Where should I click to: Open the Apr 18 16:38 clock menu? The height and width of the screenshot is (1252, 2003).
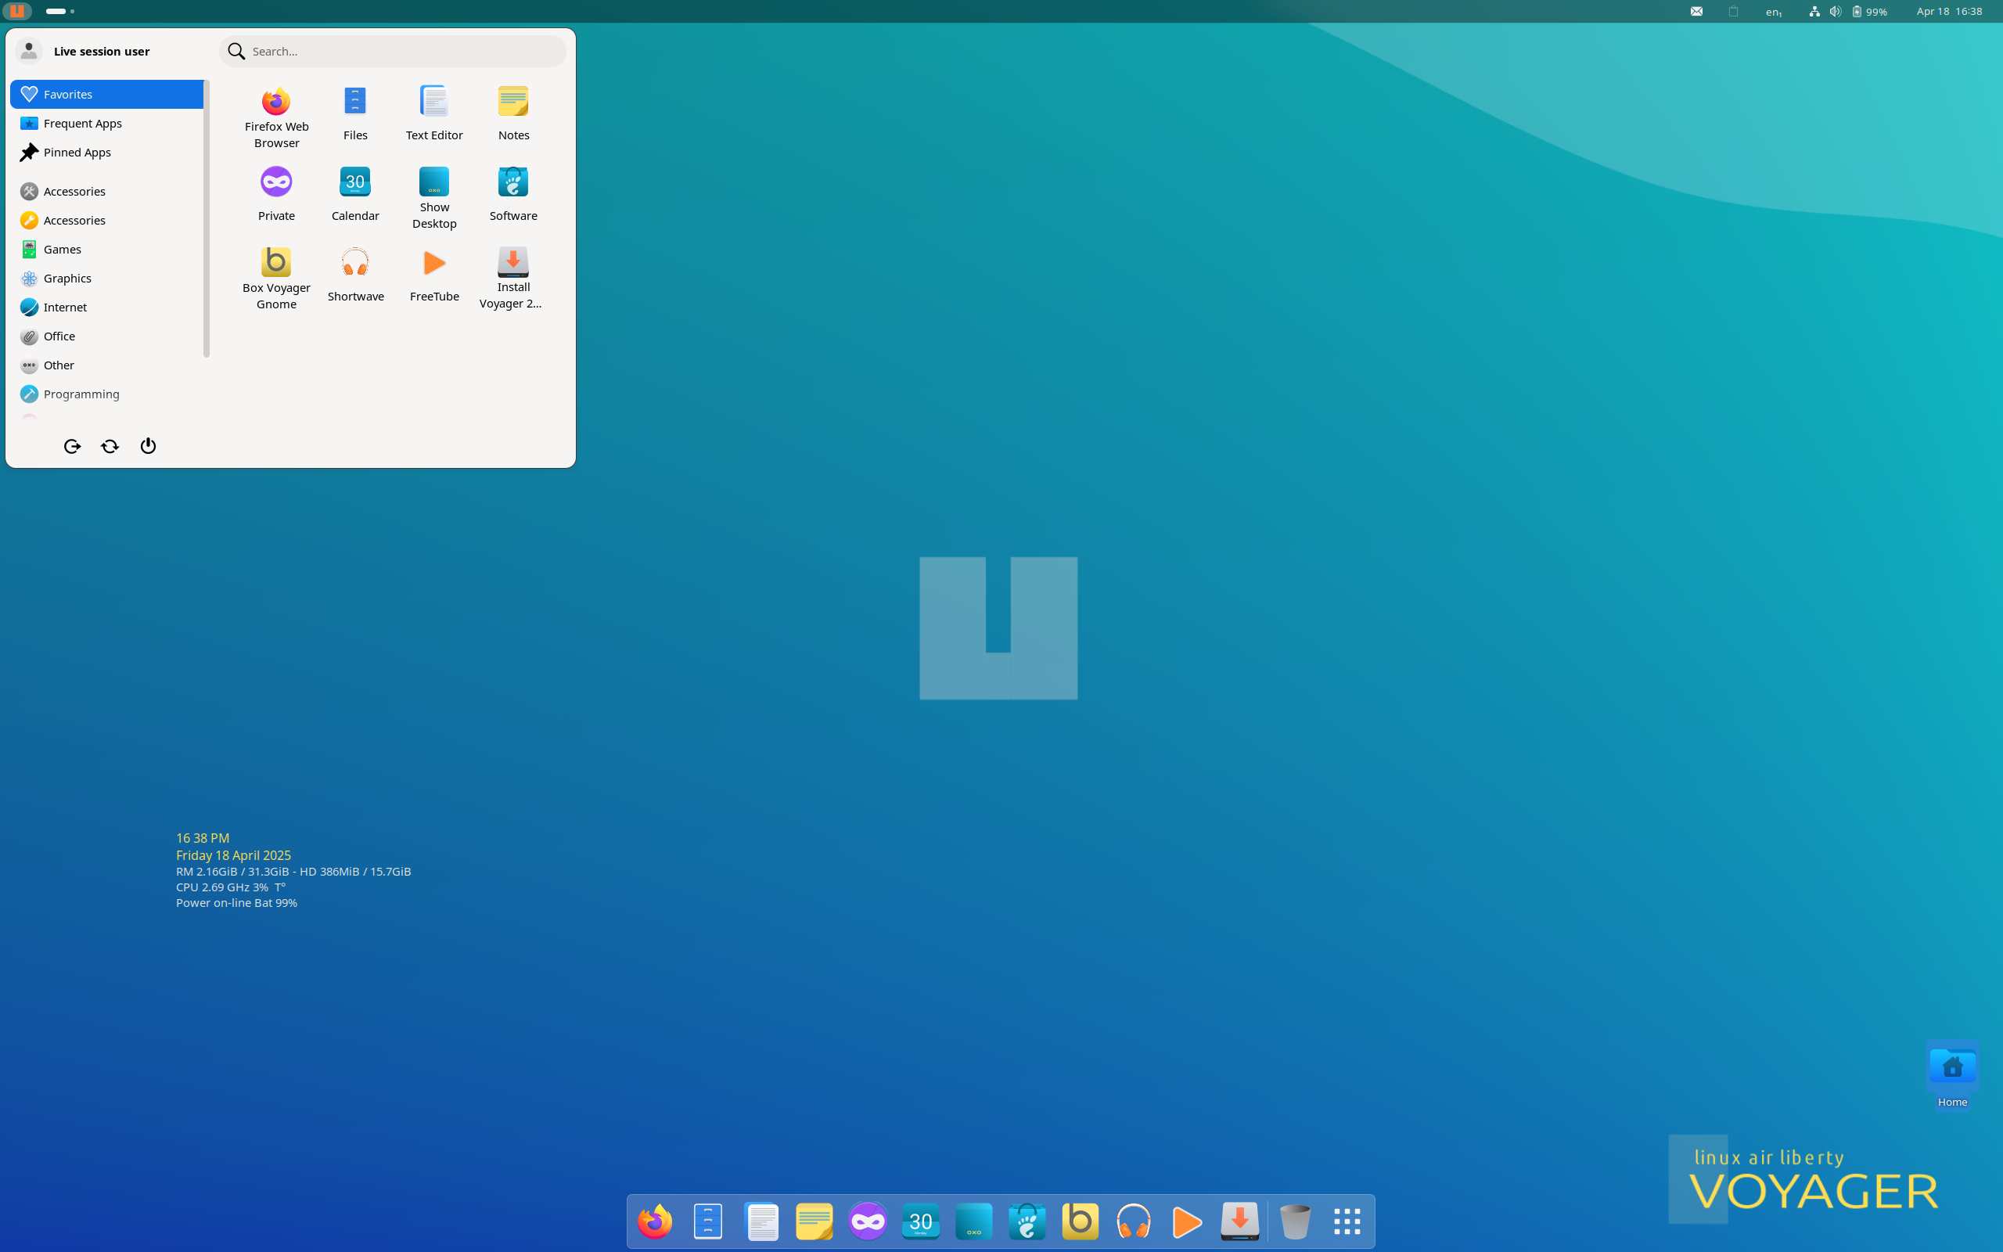tap(1949, 12)
